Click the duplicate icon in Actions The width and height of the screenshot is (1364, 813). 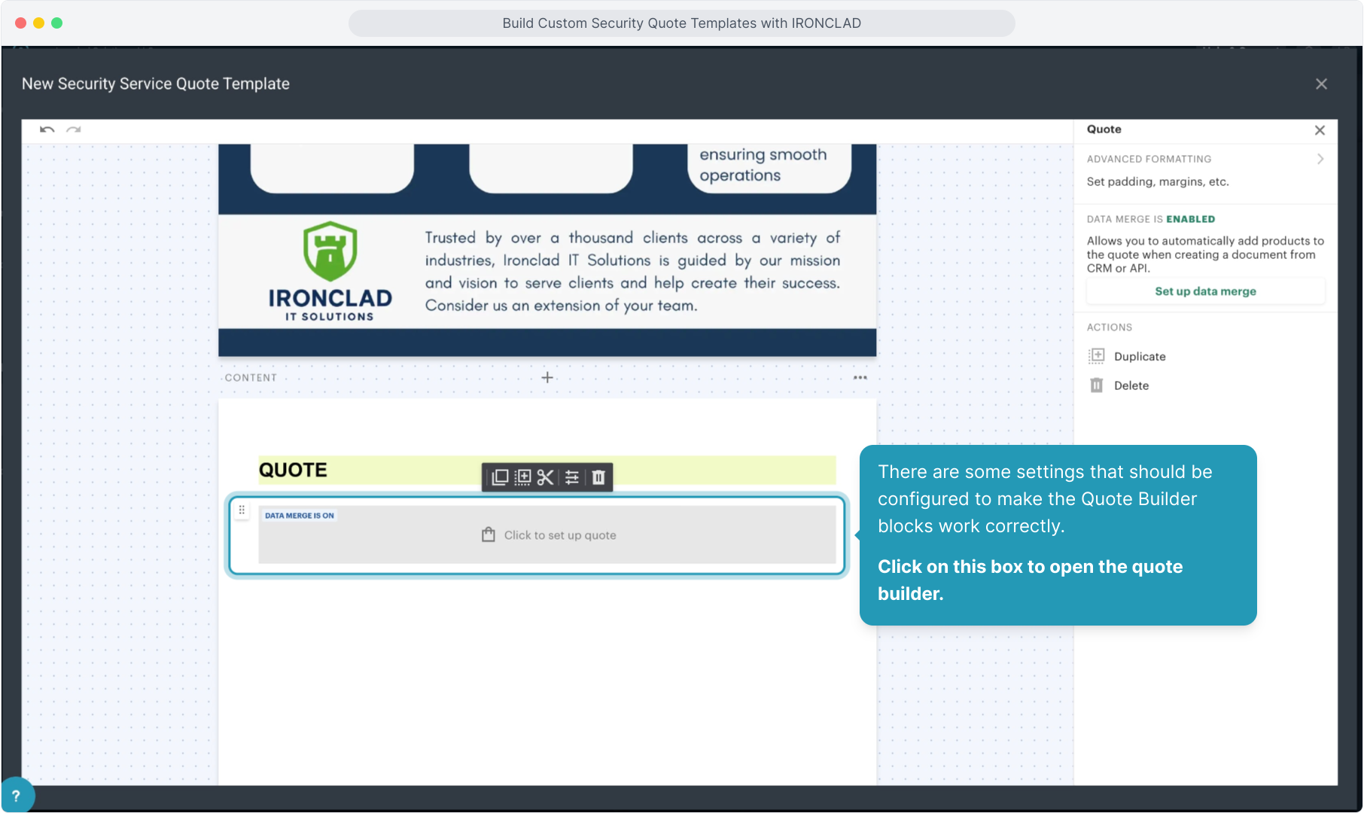[x=1097, y=356]
